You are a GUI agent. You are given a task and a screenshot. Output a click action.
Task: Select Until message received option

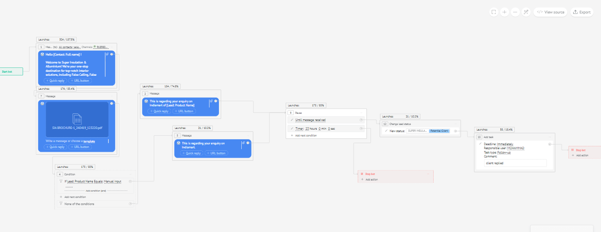click(x=310, y=120)
